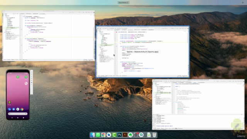Tap the emulator Overview navigation button
Image resolution: width=247 pixels, height=139 pixels.
coord(24,117)
